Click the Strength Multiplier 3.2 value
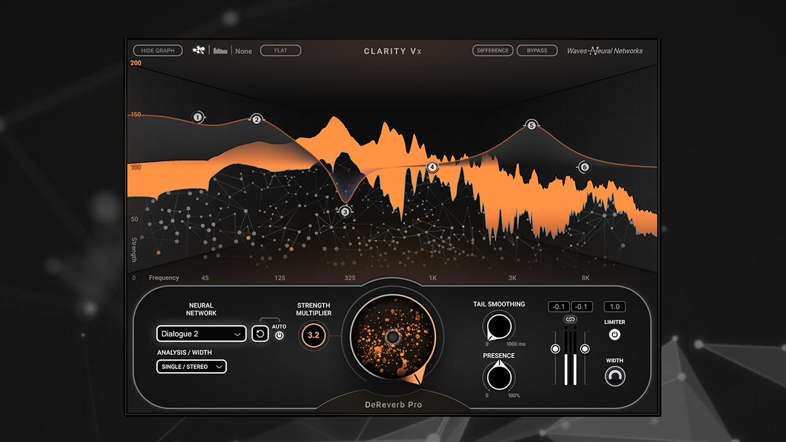The image size is (786, 442). click(314, 335)
